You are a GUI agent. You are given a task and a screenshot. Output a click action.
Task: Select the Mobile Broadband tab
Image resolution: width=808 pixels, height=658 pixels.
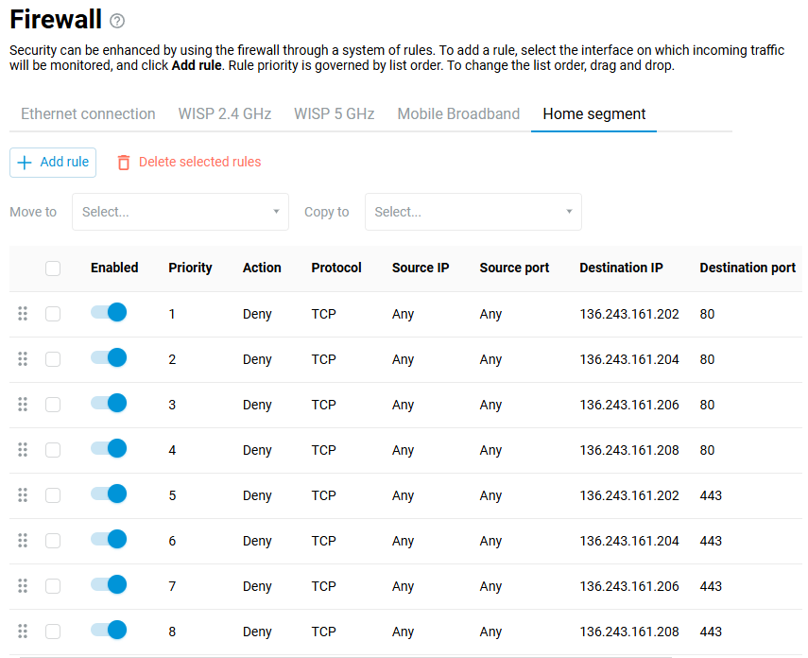(458, 114)
